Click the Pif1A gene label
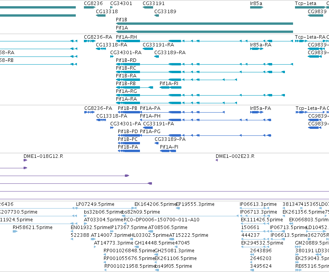Image resolution: width=329 pixels, height=272 pixels. 122,28
